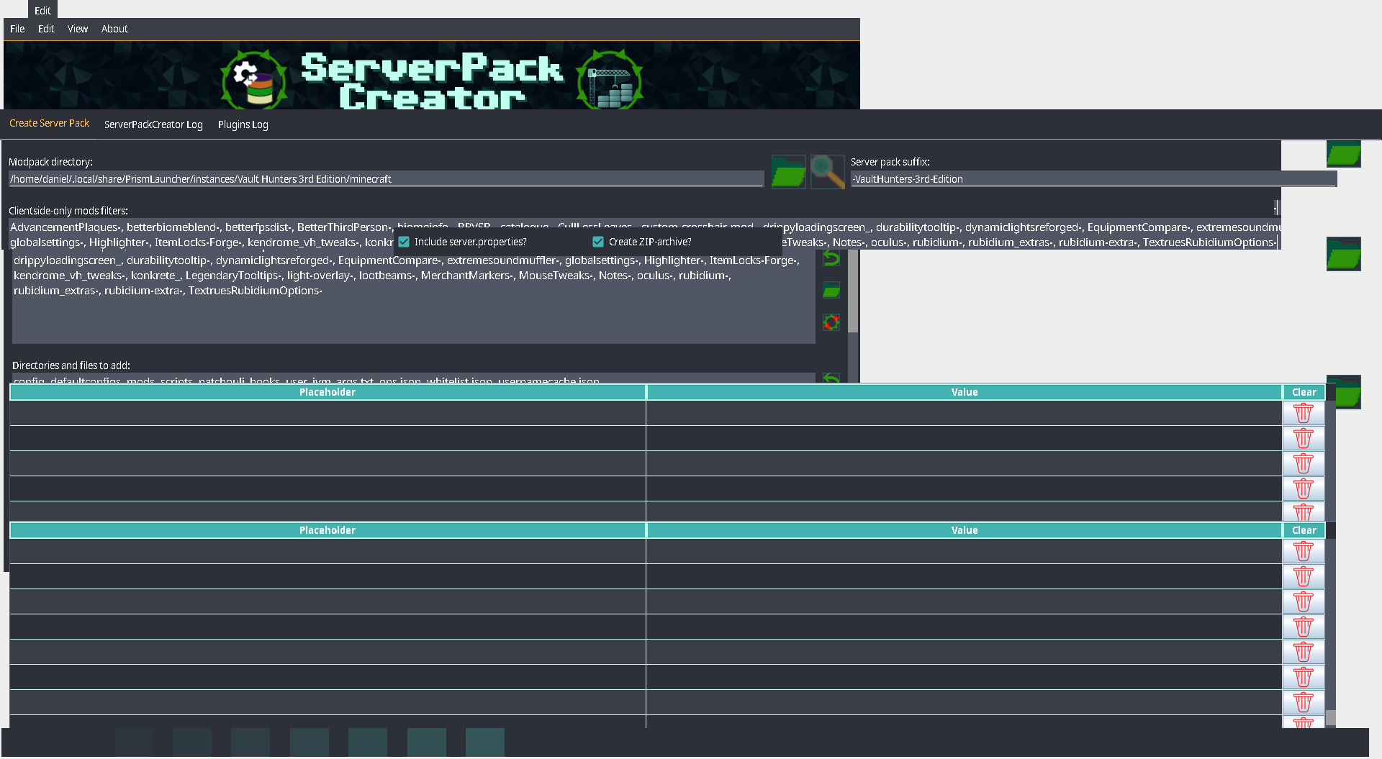
Task: Disable the 'Create ZIP-archive?' checkbox
Action: (598, 242)
